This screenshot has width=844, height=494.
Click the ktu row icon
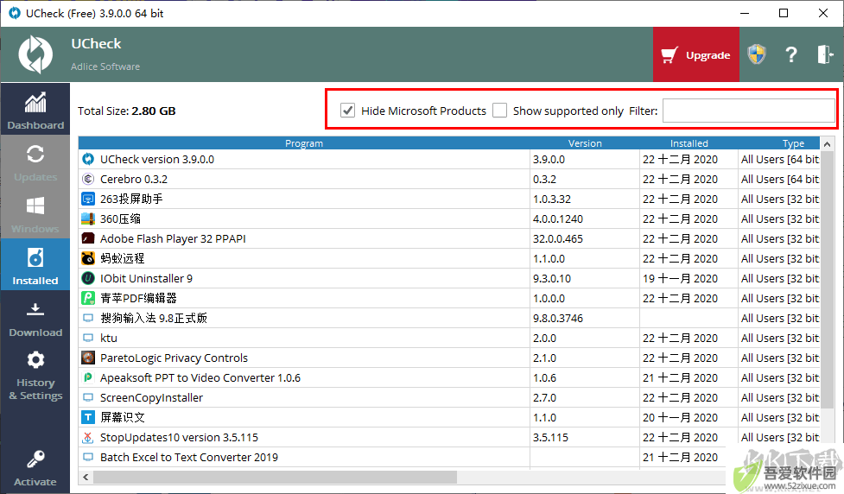click(x=88, y=338)
